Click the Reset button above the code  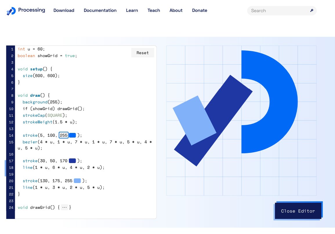coord(142,53)
